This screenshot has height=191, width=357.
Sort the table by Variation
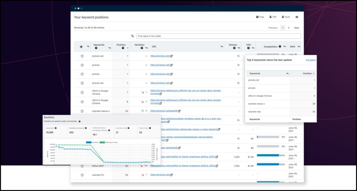(x=146, y=48)
